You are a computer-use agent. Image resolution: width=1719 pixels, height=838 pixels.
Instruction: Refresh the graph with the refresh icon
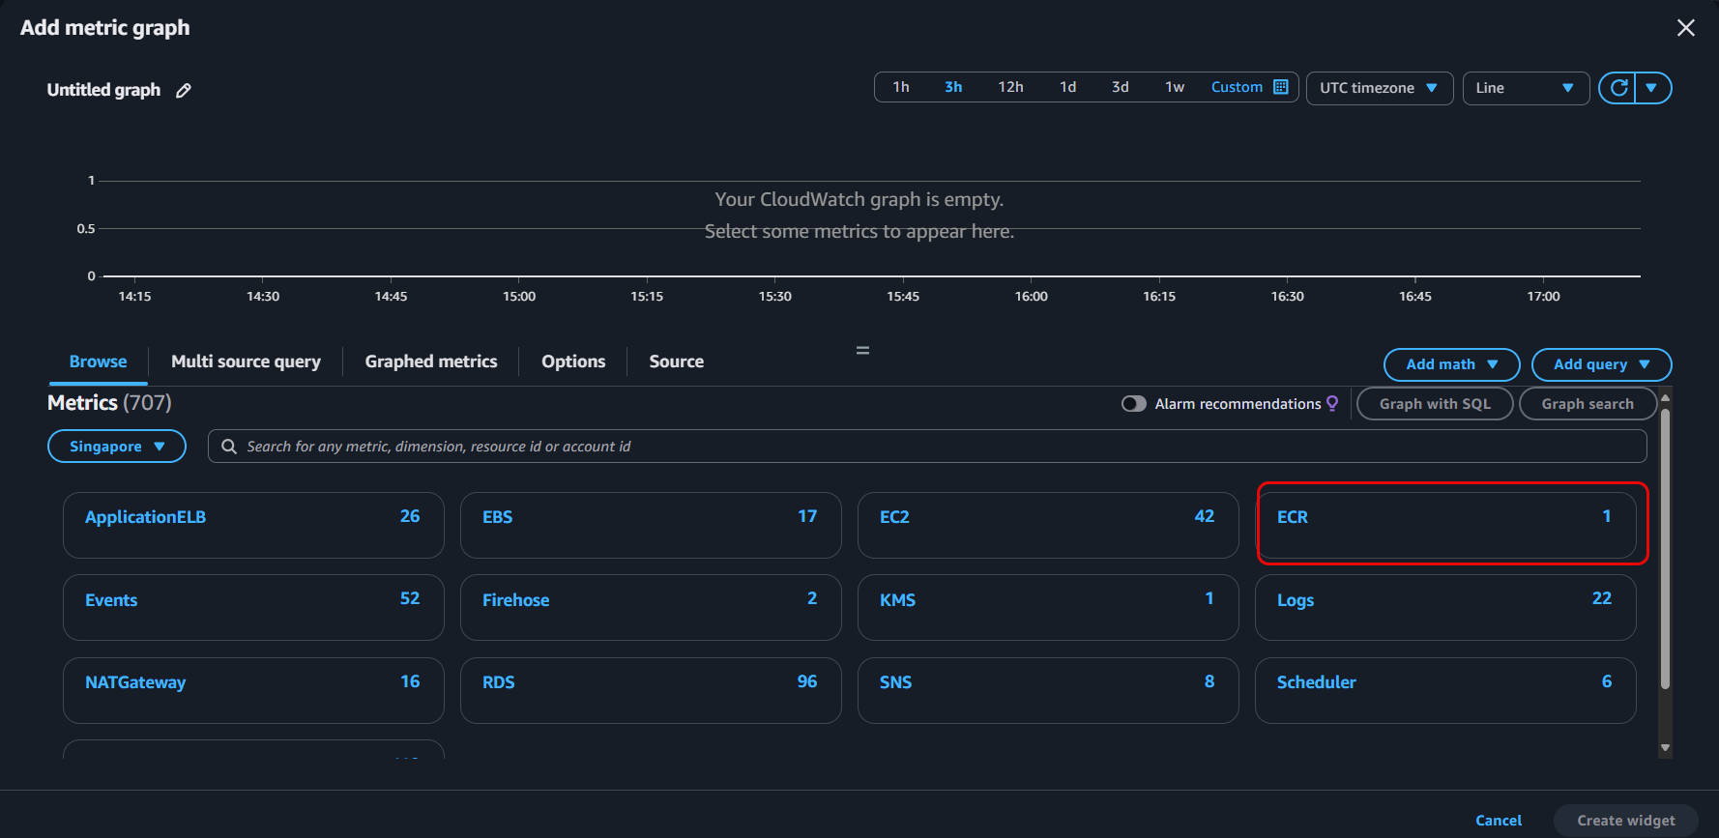click(x=1618, y=88)
